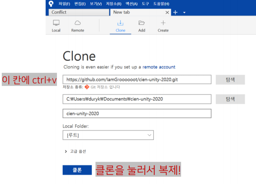Click the repository URL input field

coord(137,79)
